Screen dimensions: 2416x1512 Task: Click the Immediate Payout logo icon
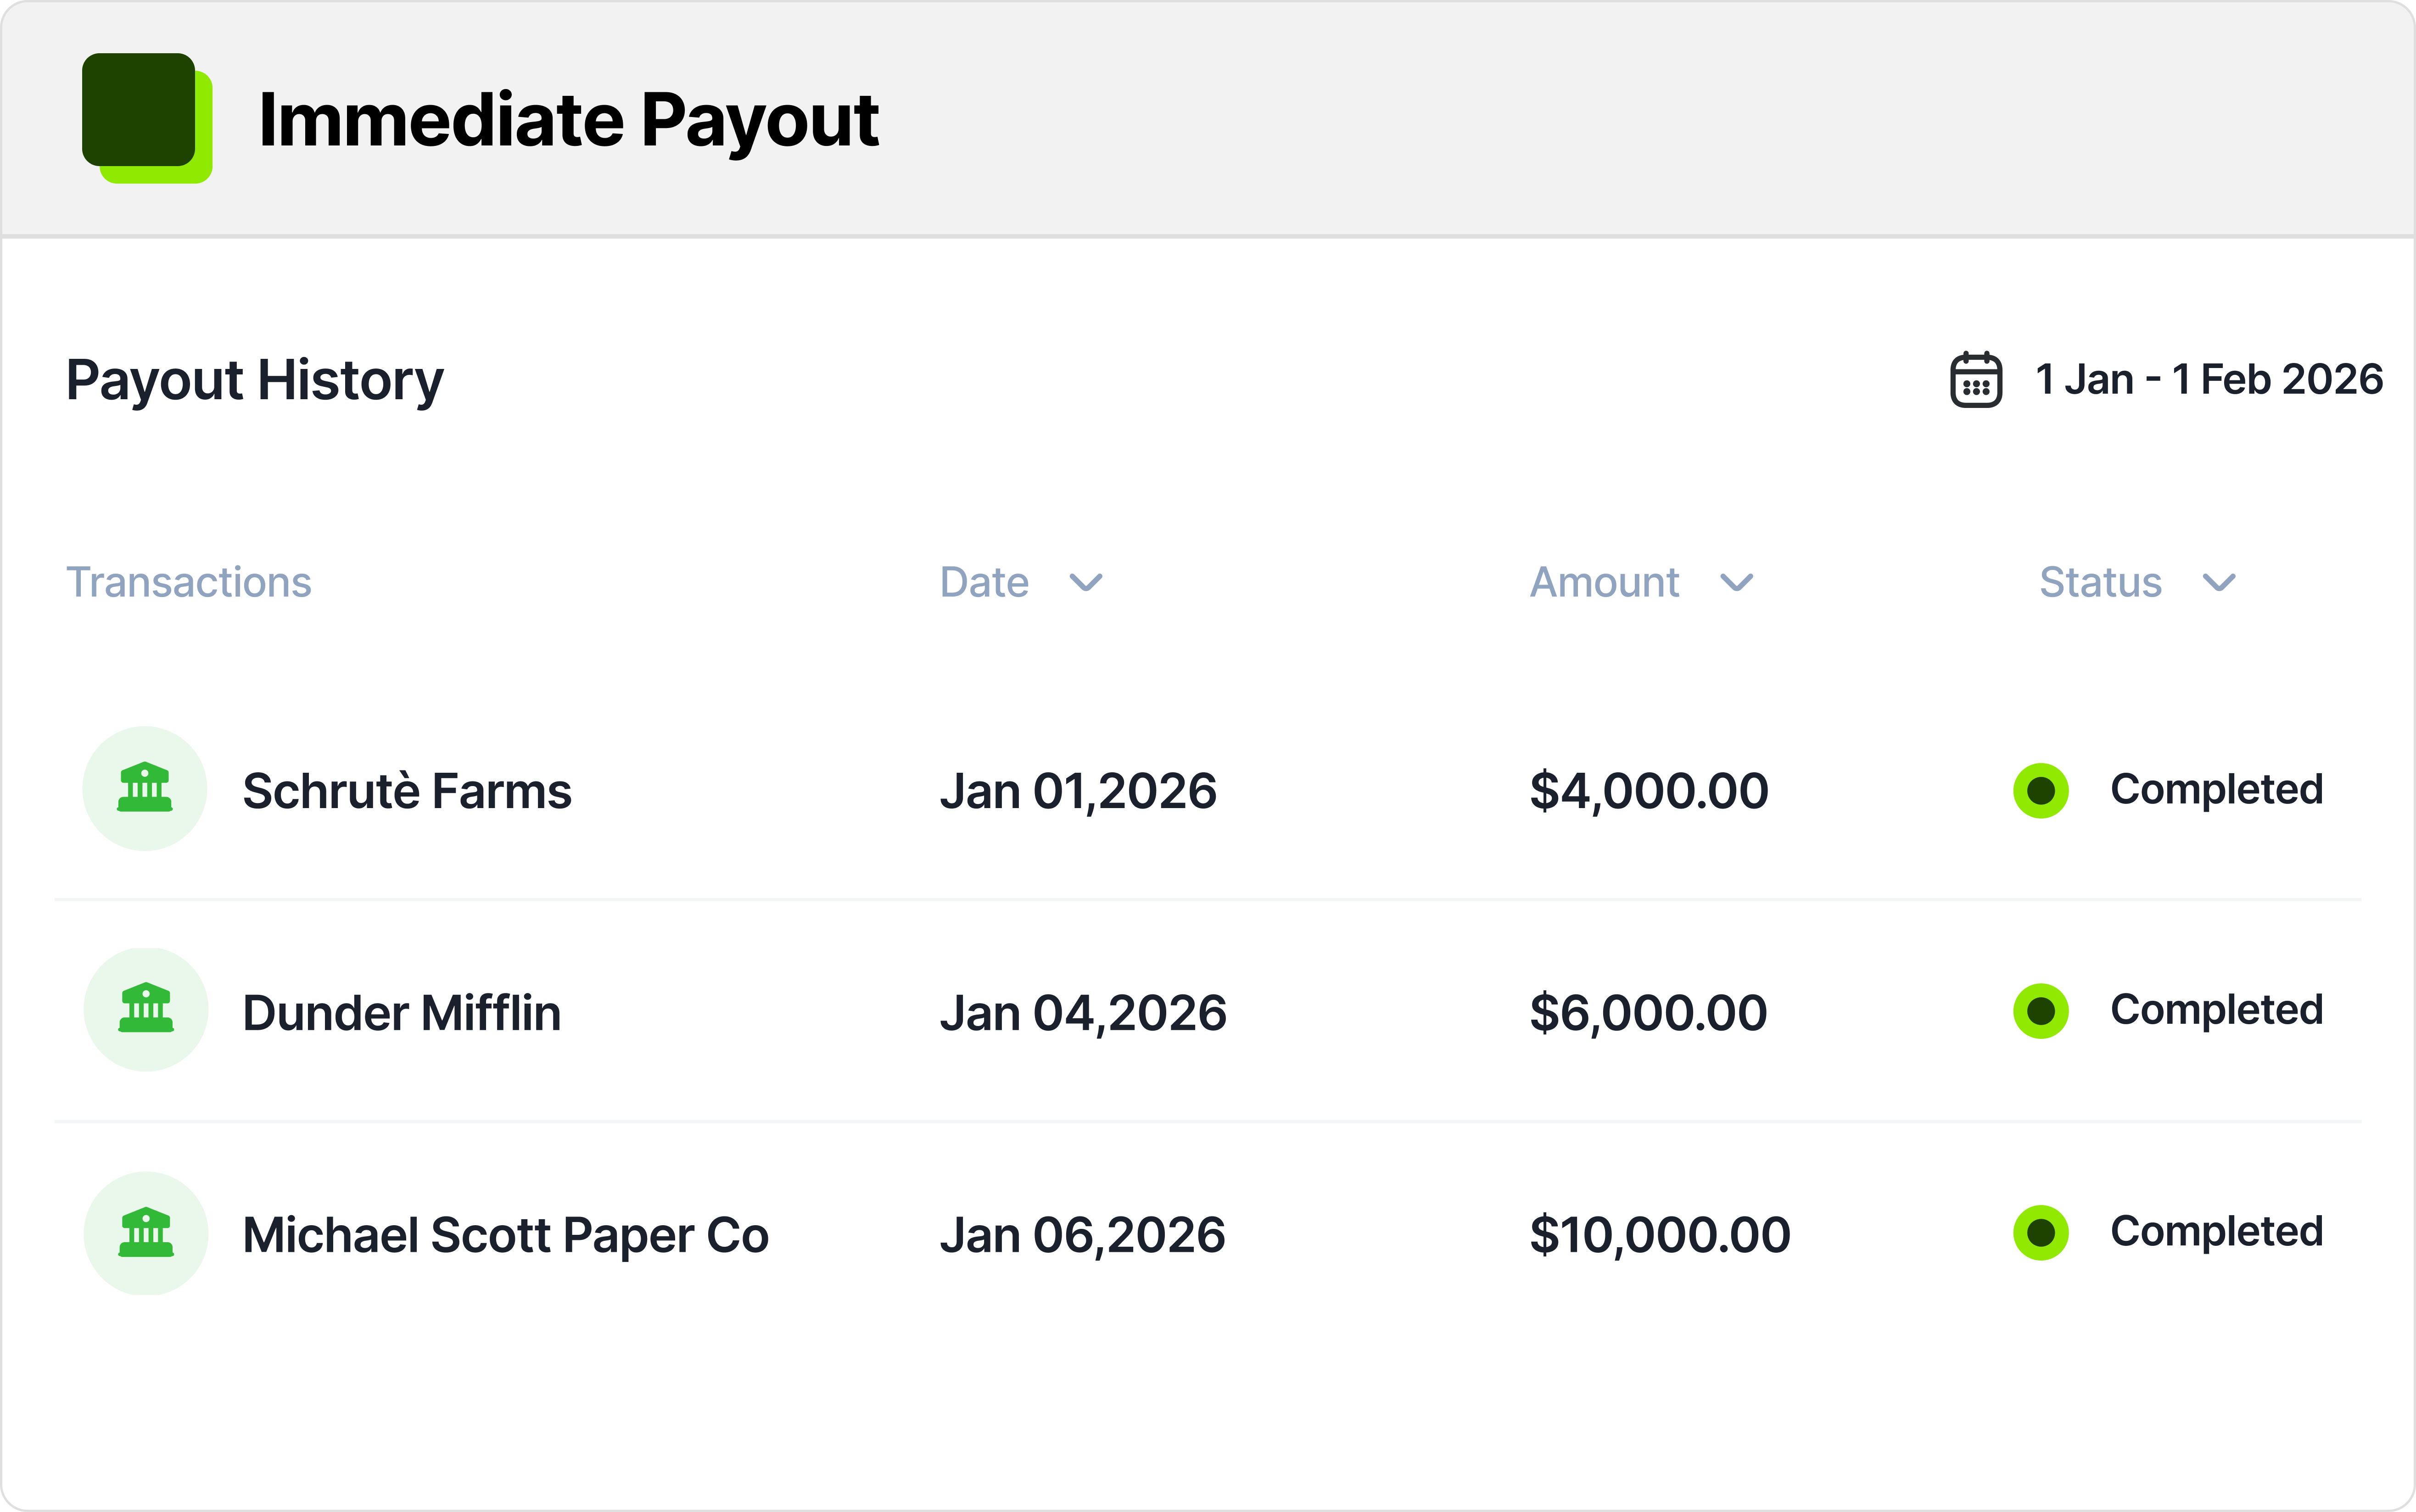(146, 117)
